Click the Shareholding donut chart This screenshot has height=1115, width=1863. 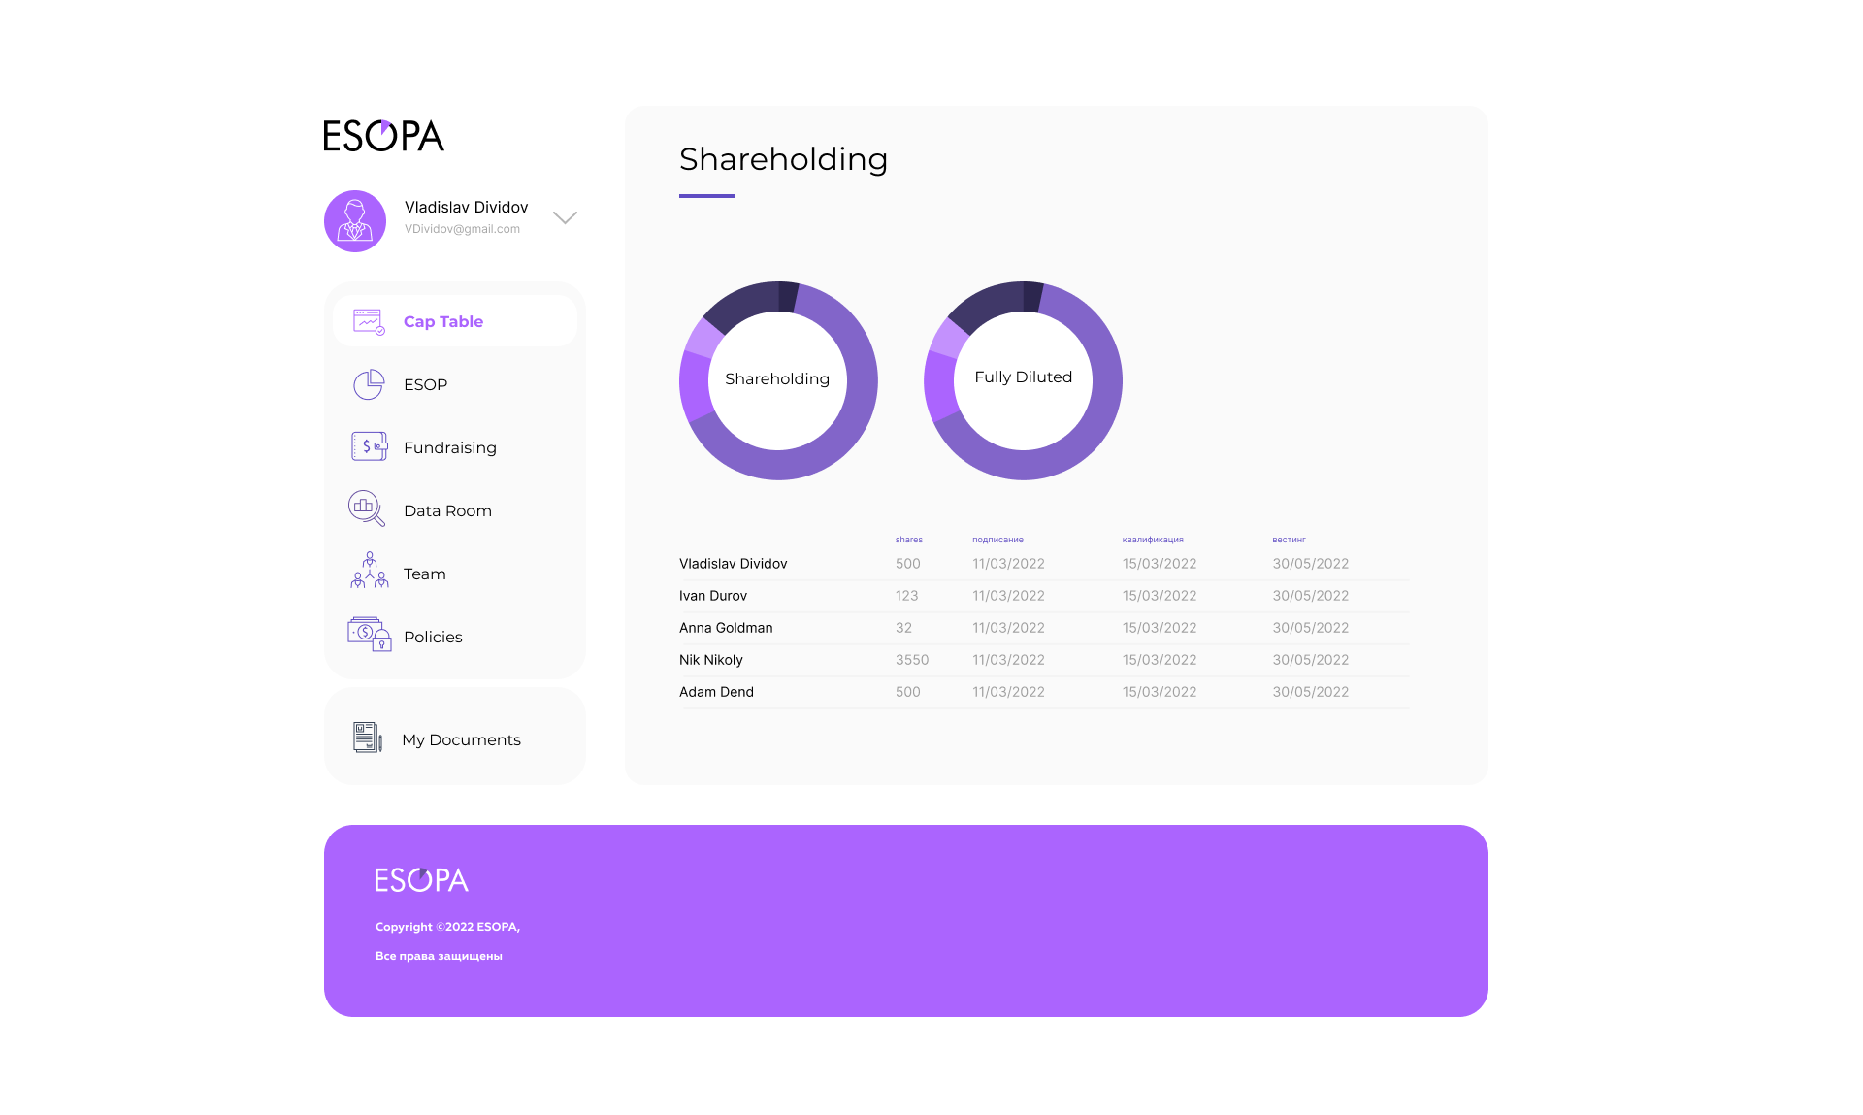coord(778,380)
